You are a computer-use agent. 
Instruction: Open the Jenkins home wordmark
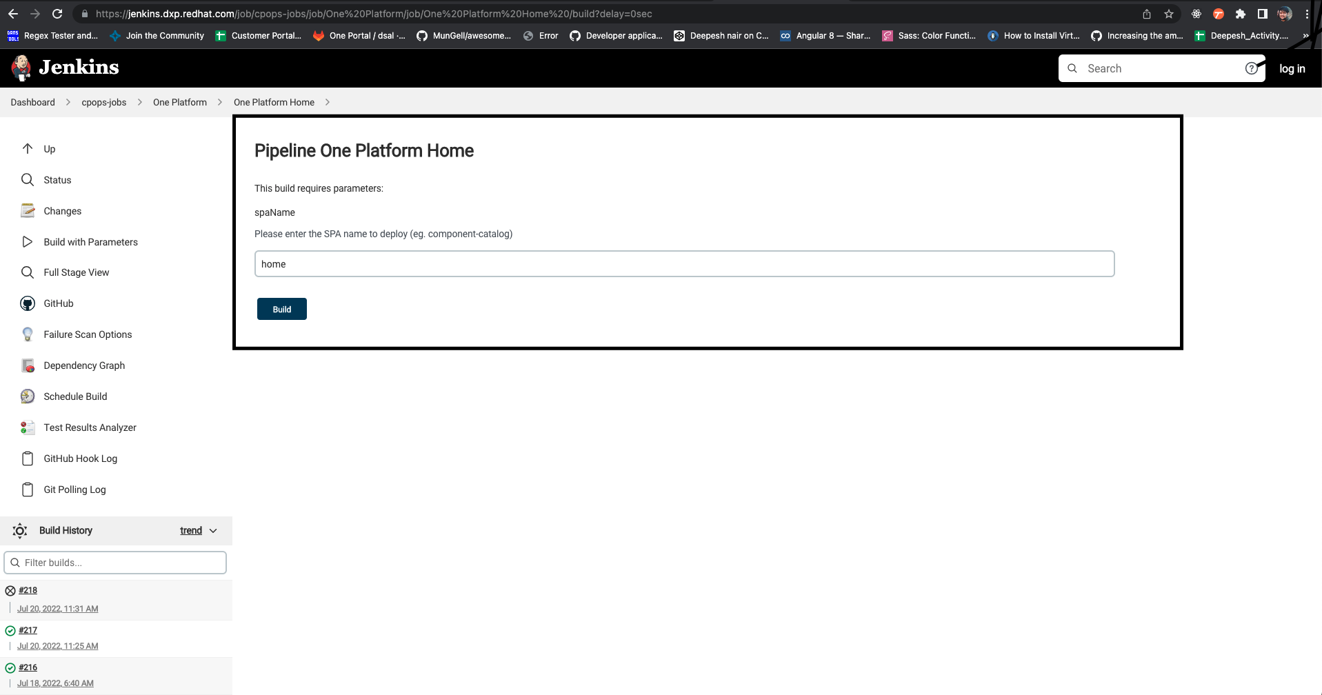pyautogui.click(x=79, y=67)
